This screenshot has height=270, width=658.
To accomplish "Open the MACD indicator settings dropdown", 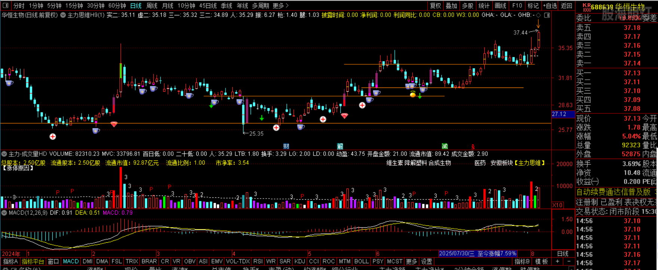I will 4,213.
